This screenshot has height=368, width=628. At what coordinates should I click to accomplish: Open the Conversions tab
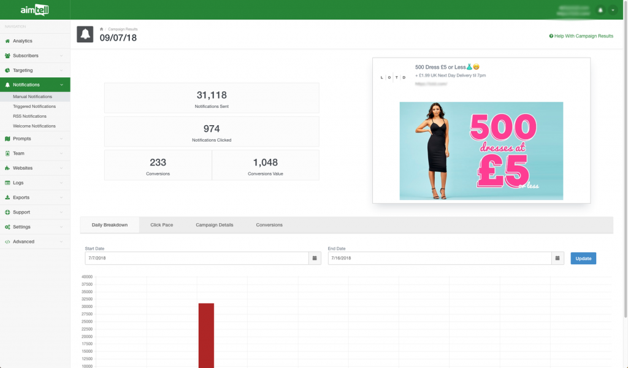pyautogui.click(x=269, y=224)
